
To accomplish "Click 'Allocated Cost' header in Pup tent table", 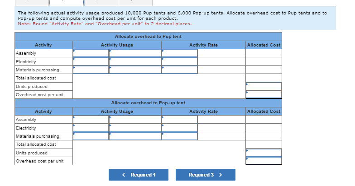I will pos(264,45).
